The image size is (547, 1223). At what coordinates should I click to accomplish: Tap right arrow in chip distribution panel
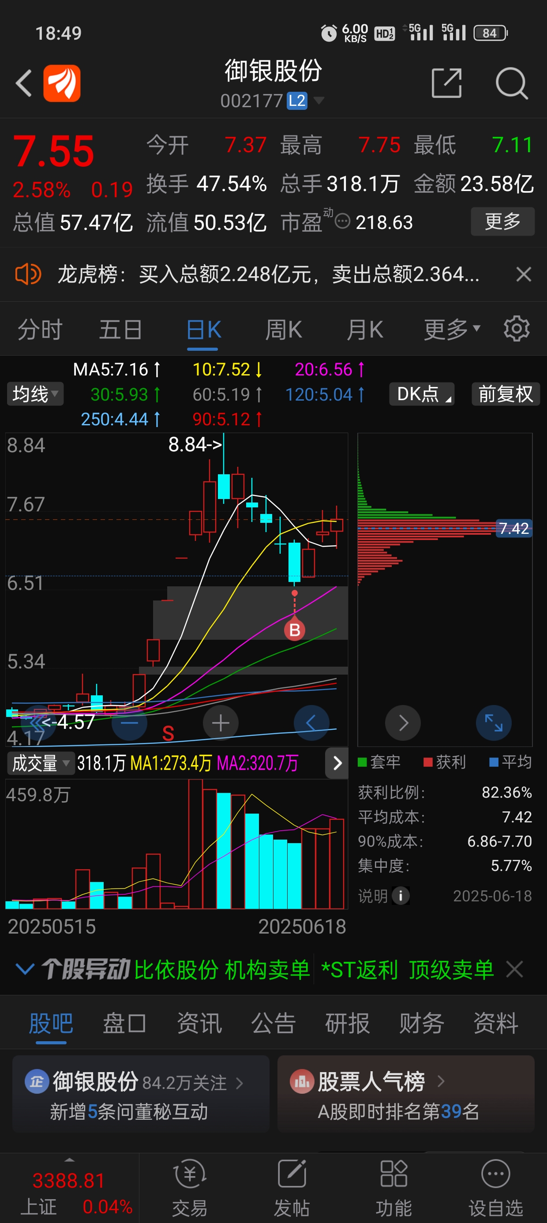click(x=403, y=723)
